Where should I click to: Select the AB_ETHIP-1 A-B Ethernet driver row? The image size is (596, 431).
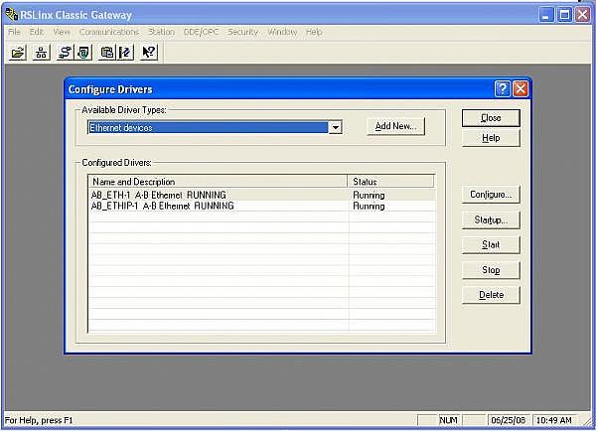262,206
